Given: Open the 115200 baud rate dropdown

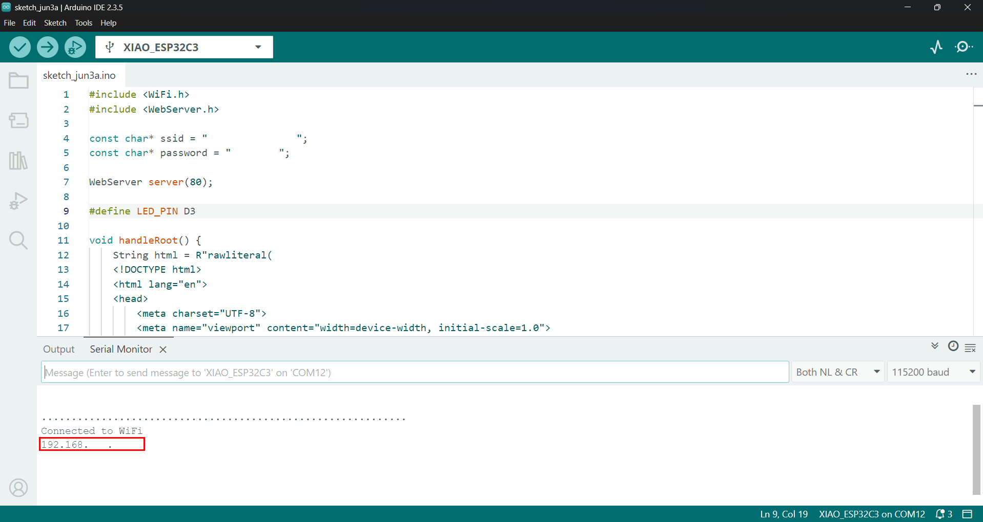Looking at the screenshot, I should point(933,372).
